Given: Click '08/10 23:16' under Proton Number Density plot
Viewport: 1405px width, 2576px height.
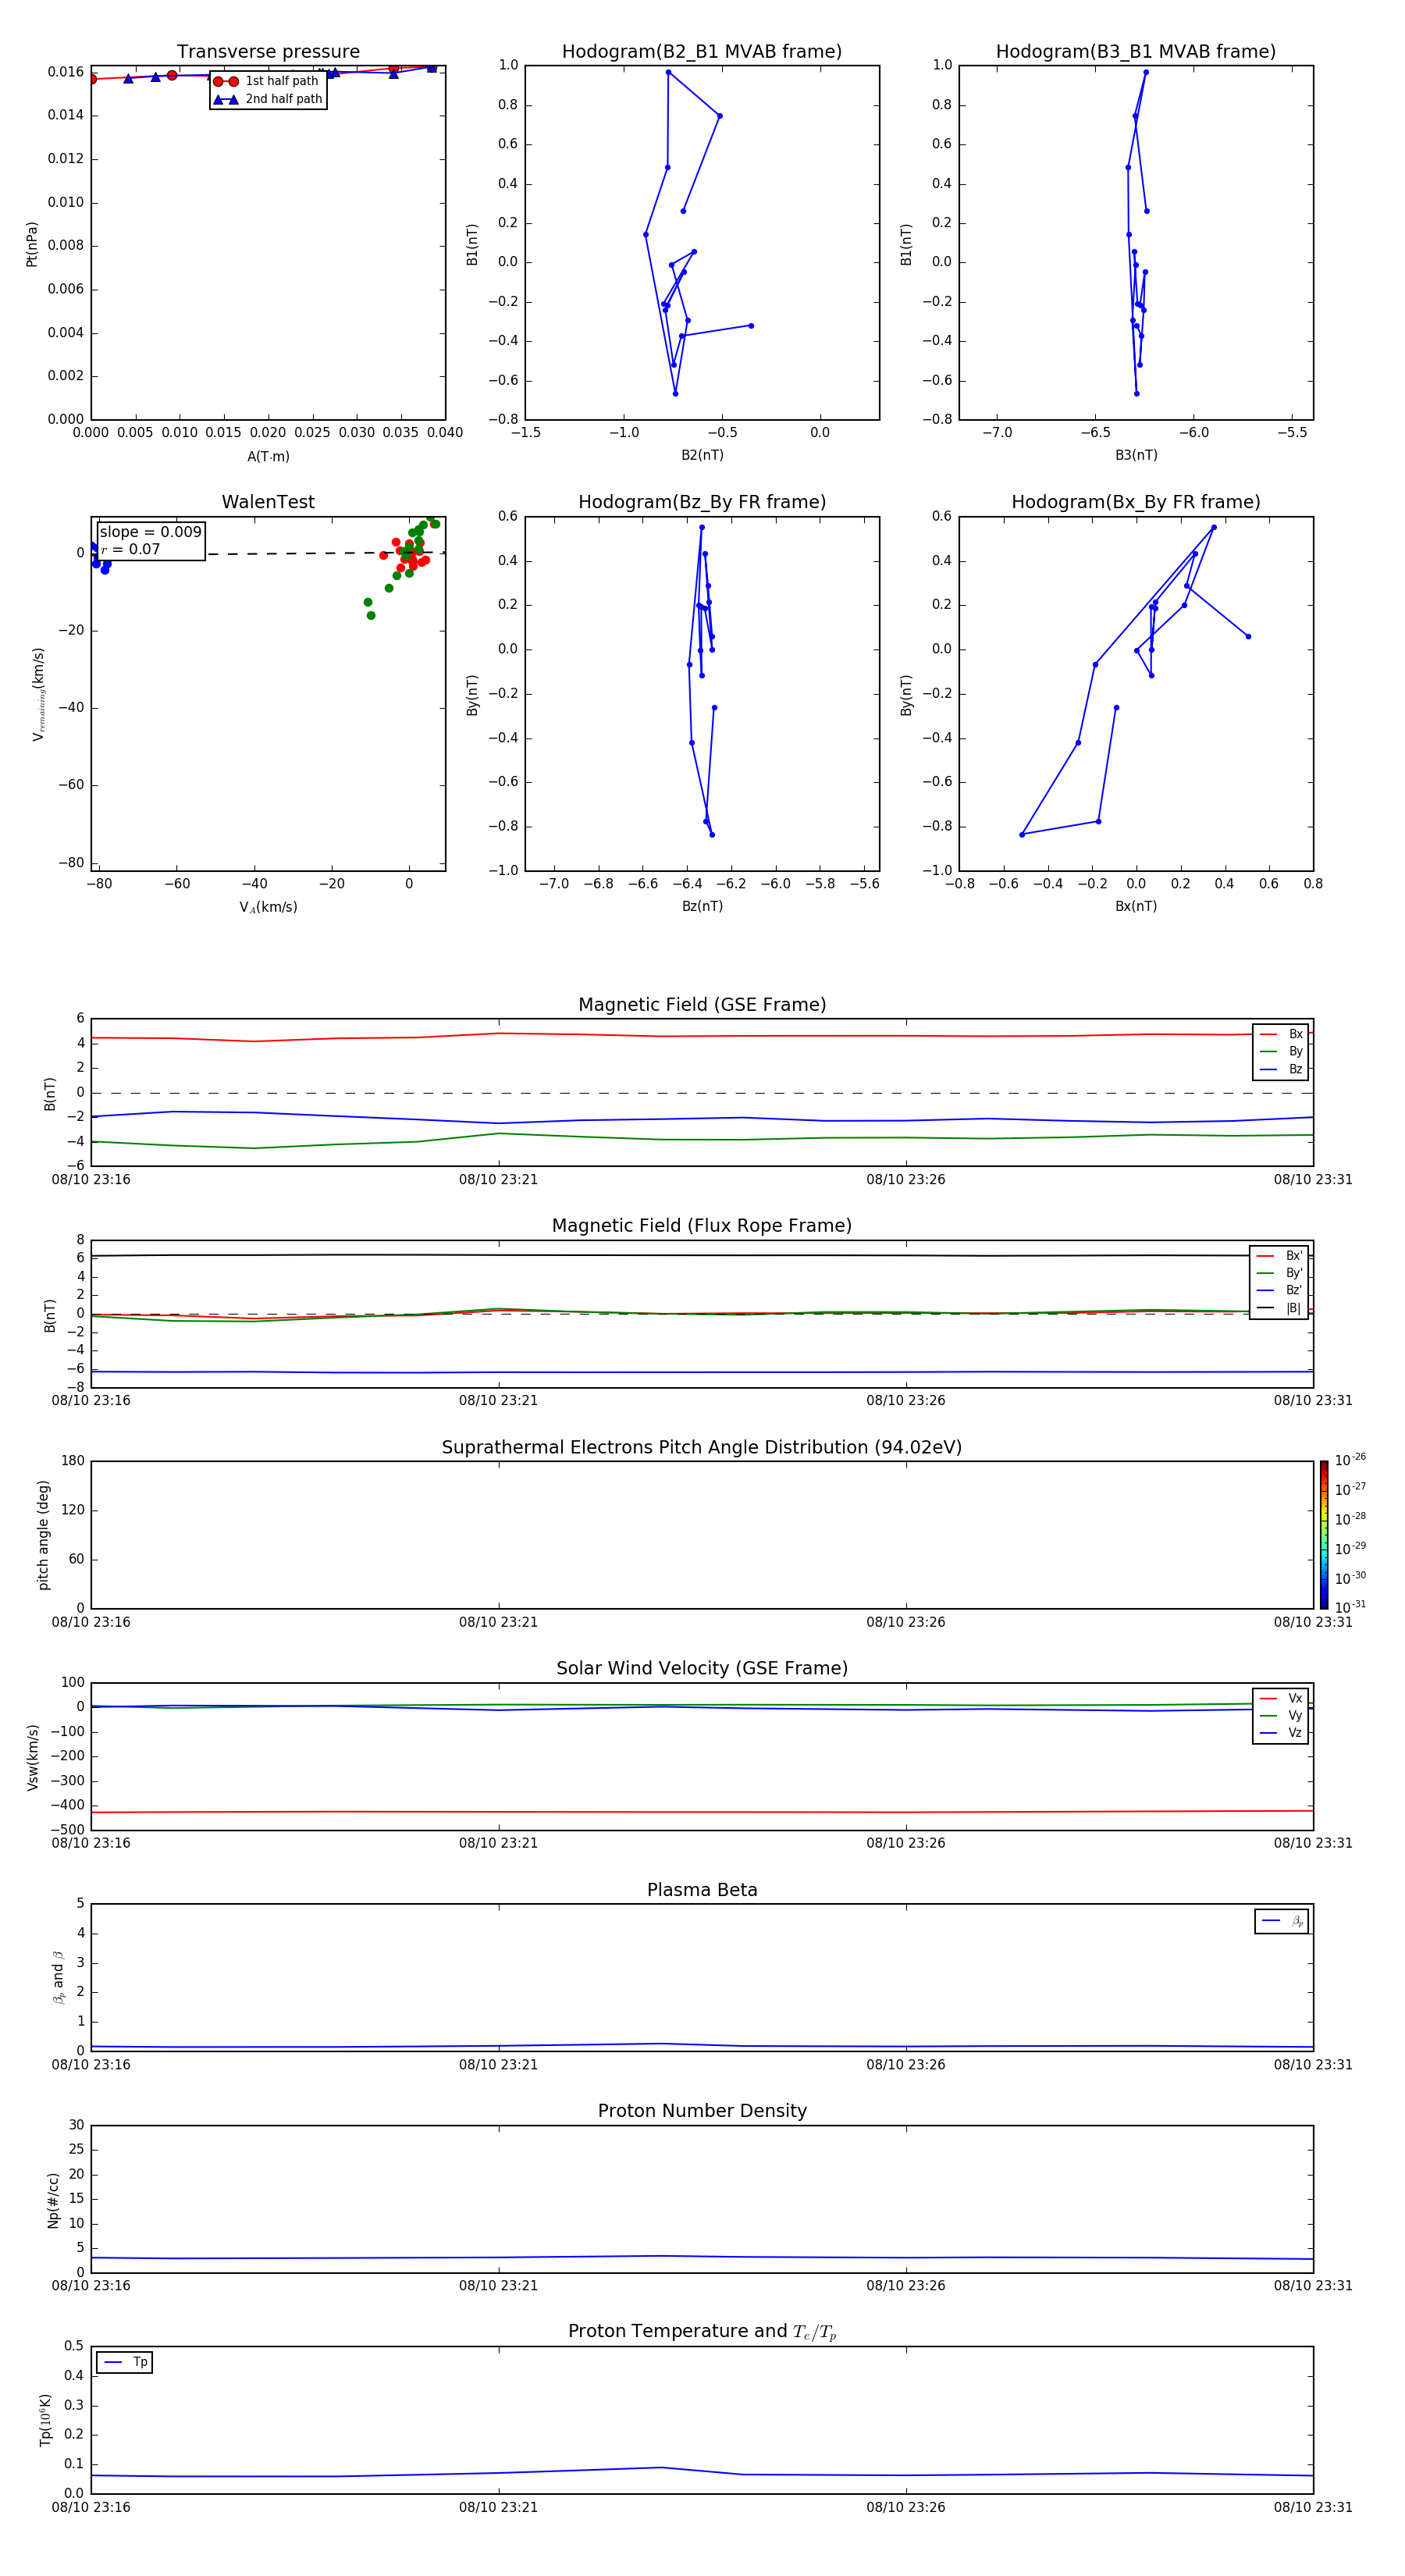Looking at the screenshot, I should 91,2286.
